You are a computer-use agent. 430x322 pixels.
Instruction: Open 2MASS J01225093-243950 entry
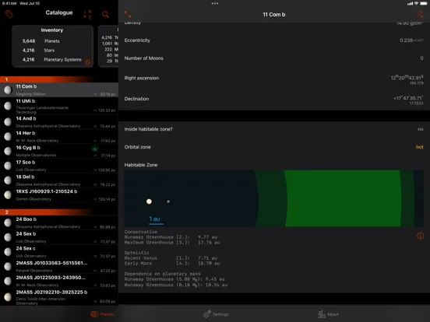[59, 281]
